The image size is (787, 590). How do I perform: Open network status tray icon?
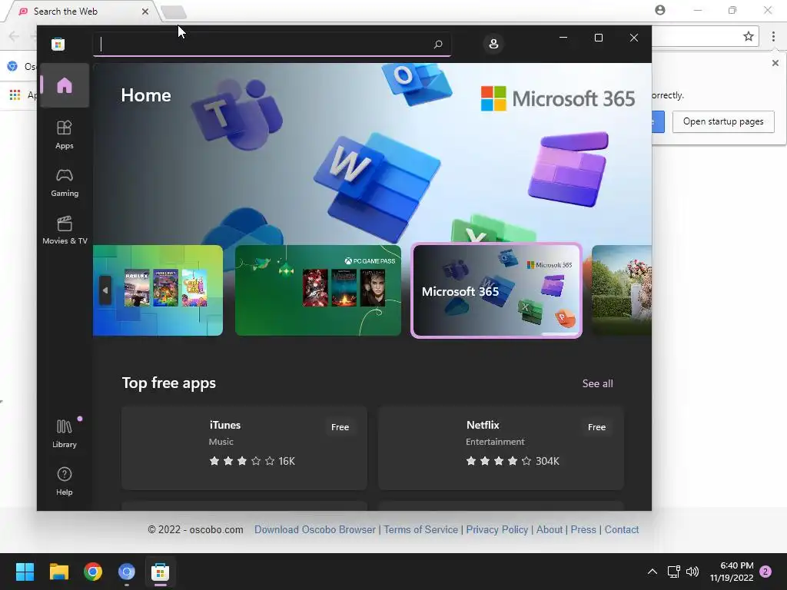[x=673, y=572]
